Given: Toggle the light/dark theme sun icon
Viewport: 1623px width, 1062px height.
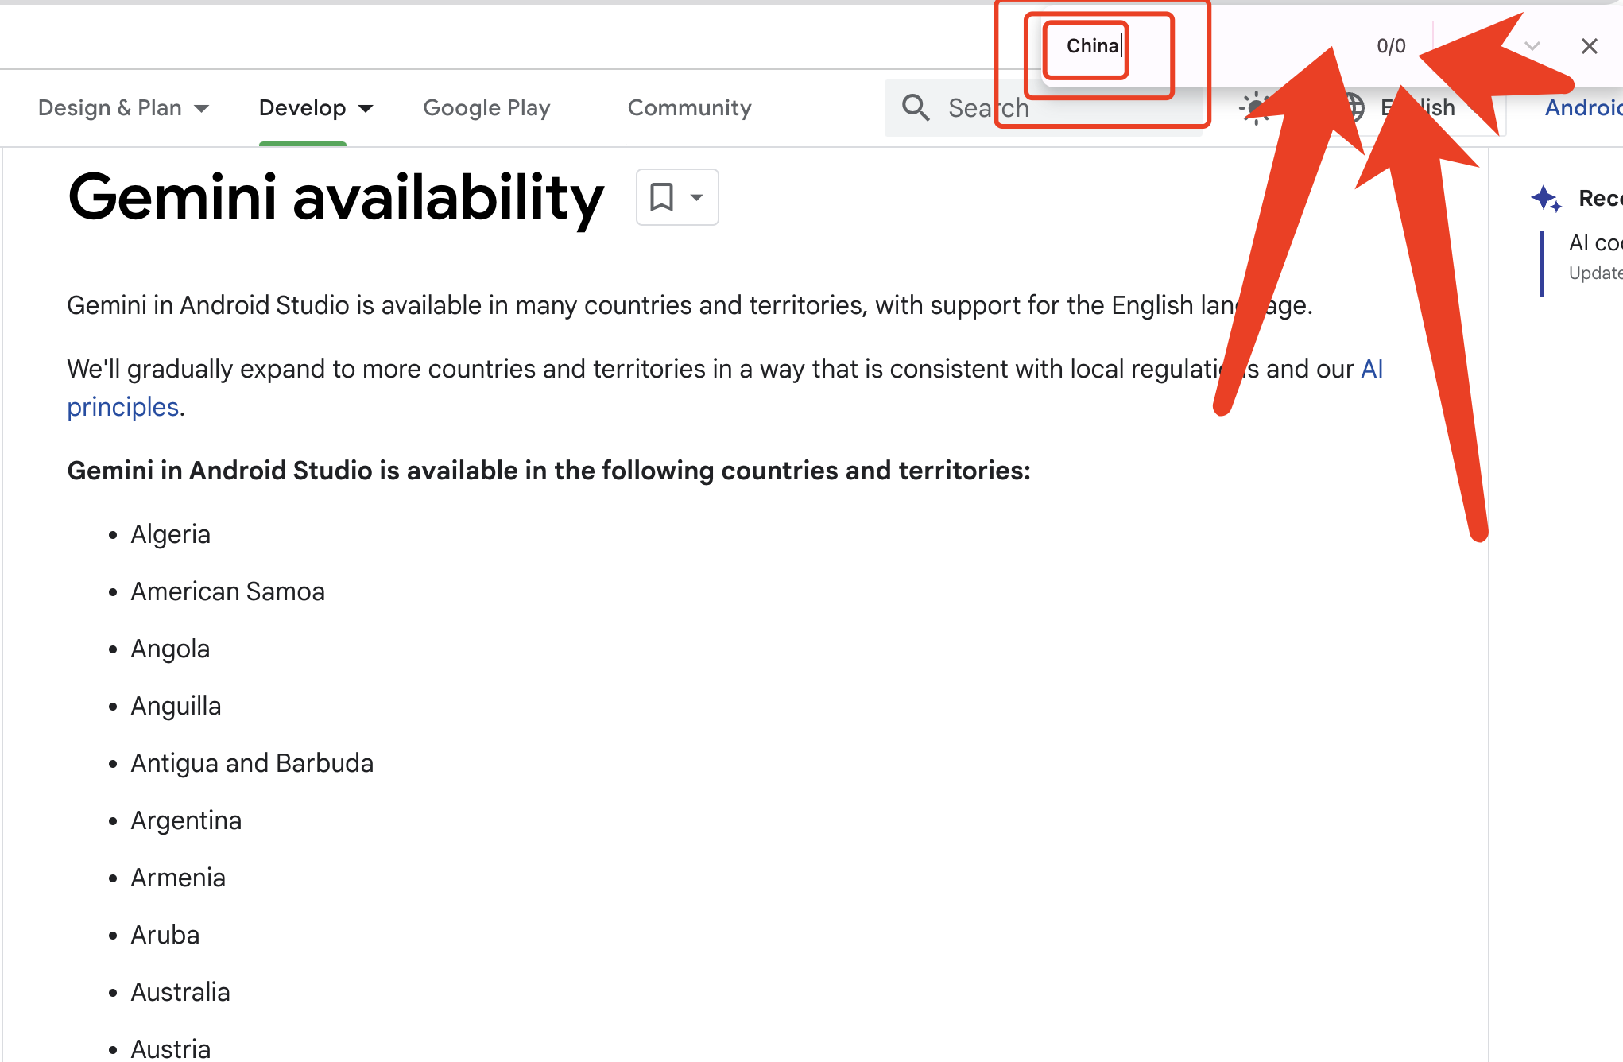Looking at the screenshot, I should point(1255,108).
